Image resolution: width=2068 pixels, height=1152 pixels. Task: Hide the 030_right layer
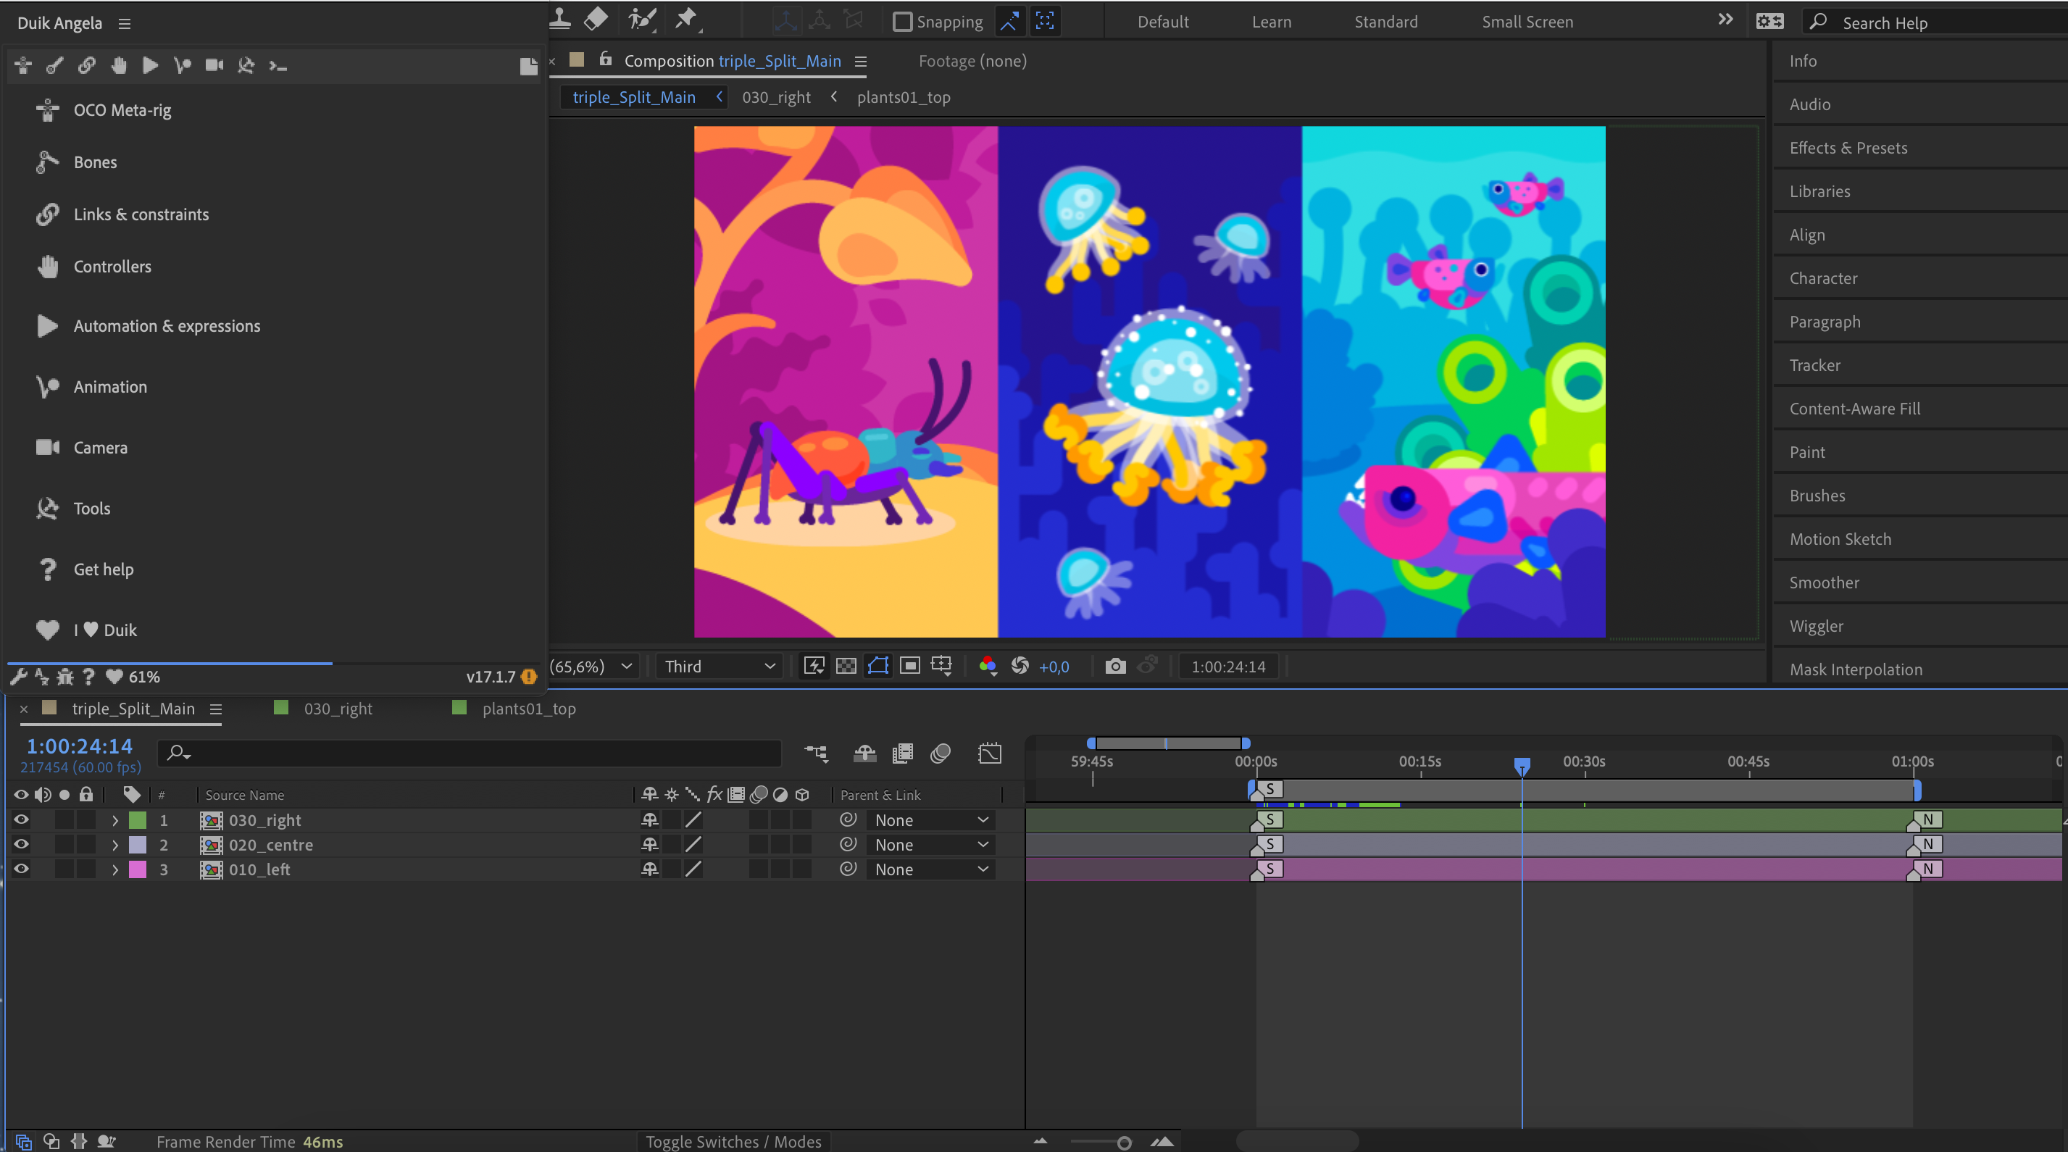(21, 819)
